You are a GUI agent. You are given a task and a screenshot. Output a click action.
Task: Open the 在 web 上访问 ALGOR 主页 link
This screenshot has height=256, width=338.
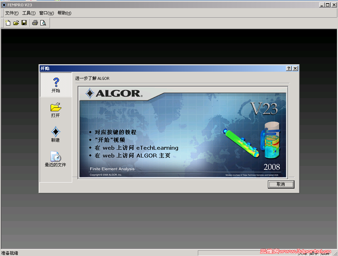[132, 155]
